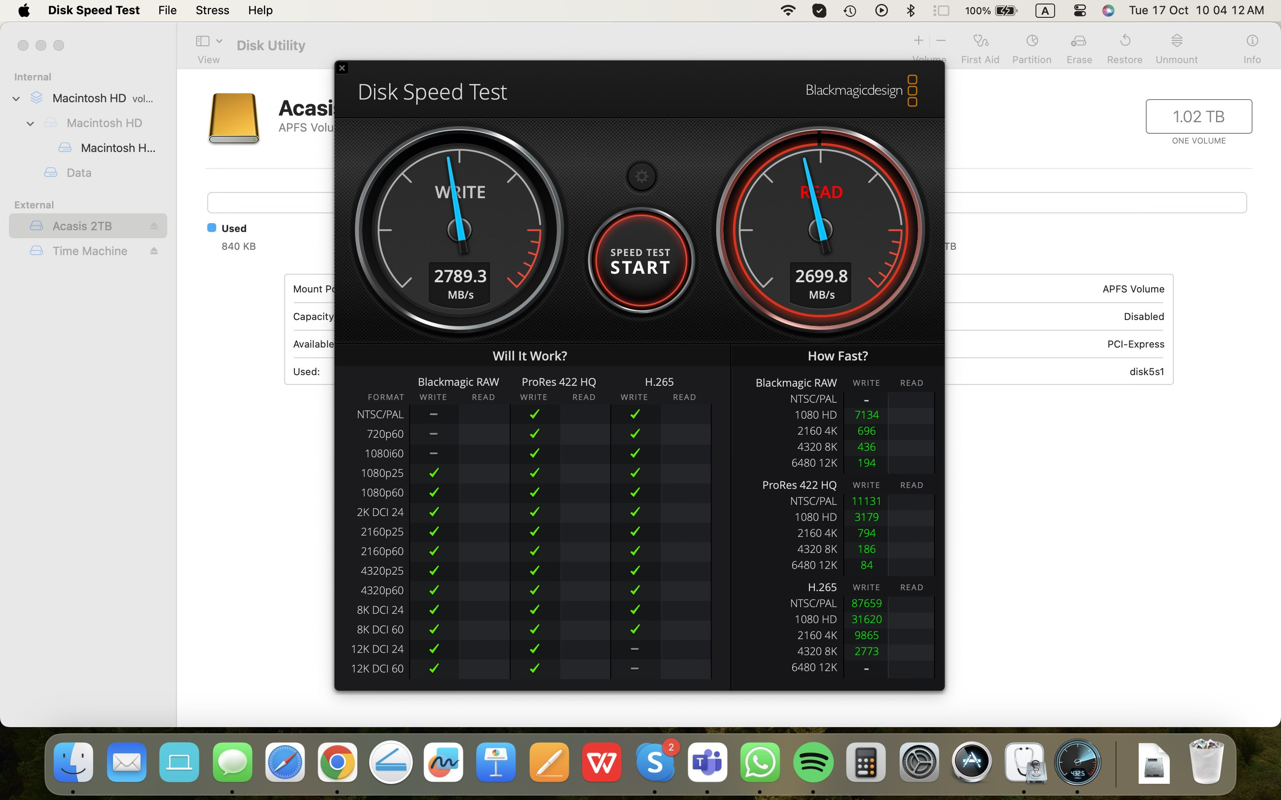Open Control Center in menu bar
The image size is (1281, 800).
1080,10
